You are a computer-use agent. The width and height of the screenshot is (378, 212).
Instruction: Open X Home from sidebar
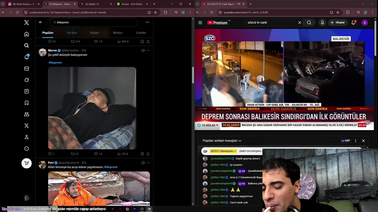pyautogui.click(x=27, y=34)
